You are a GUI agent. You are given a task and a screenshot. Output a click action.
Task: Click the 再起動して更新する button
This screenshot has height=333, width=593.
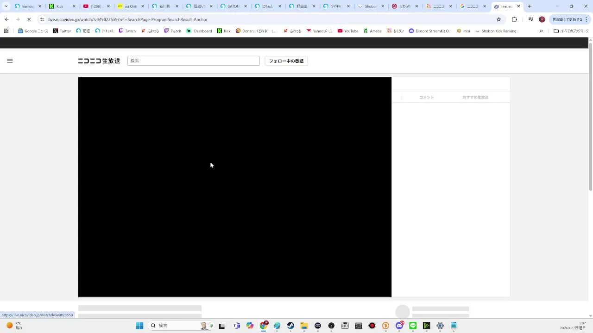570,19
